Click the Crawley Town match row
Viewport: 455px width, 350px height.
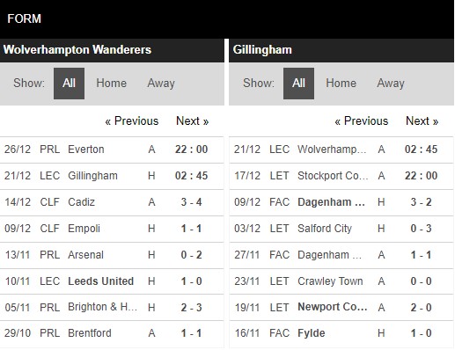click(x=341, y=281)
